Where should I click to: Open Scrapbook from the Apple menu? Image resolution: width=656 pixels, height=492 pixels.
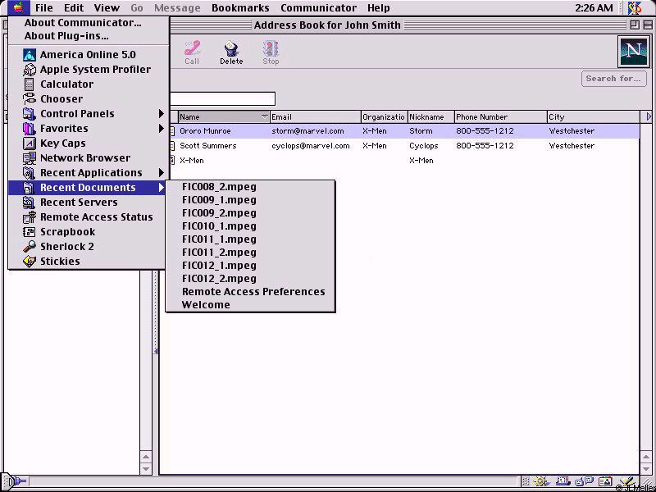click(67, 232)
